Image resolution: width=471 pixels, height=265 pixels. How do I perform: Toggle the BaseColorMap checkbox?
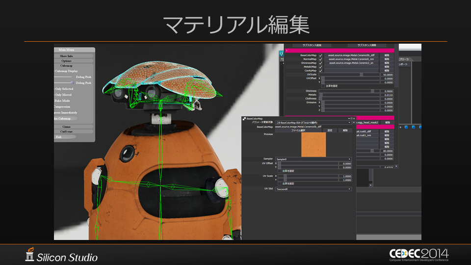coord(320,55)
